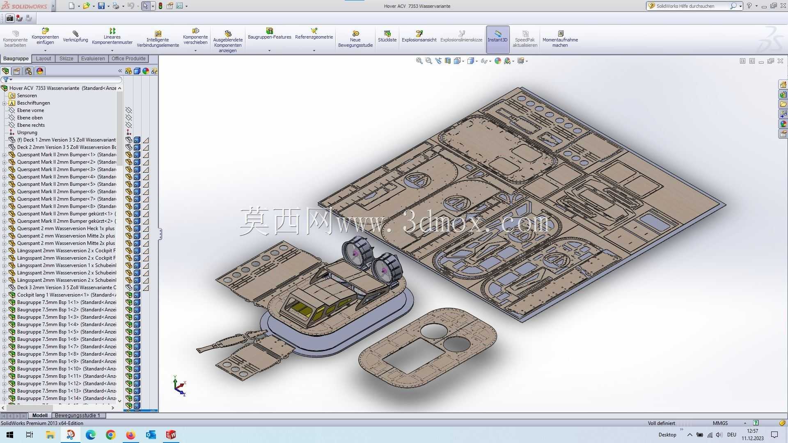Select the Ursprung tree item

pyautogui.click(x=27, y=132)
